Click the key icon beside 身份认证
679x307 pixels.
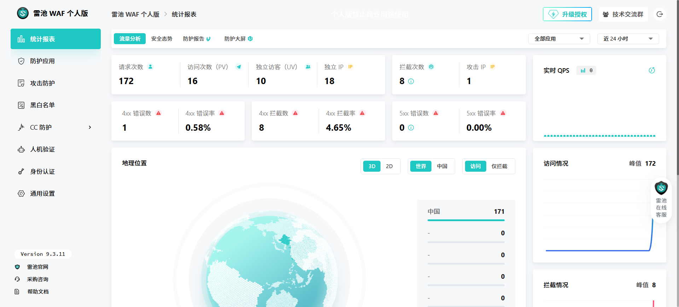tap(21, 171)
